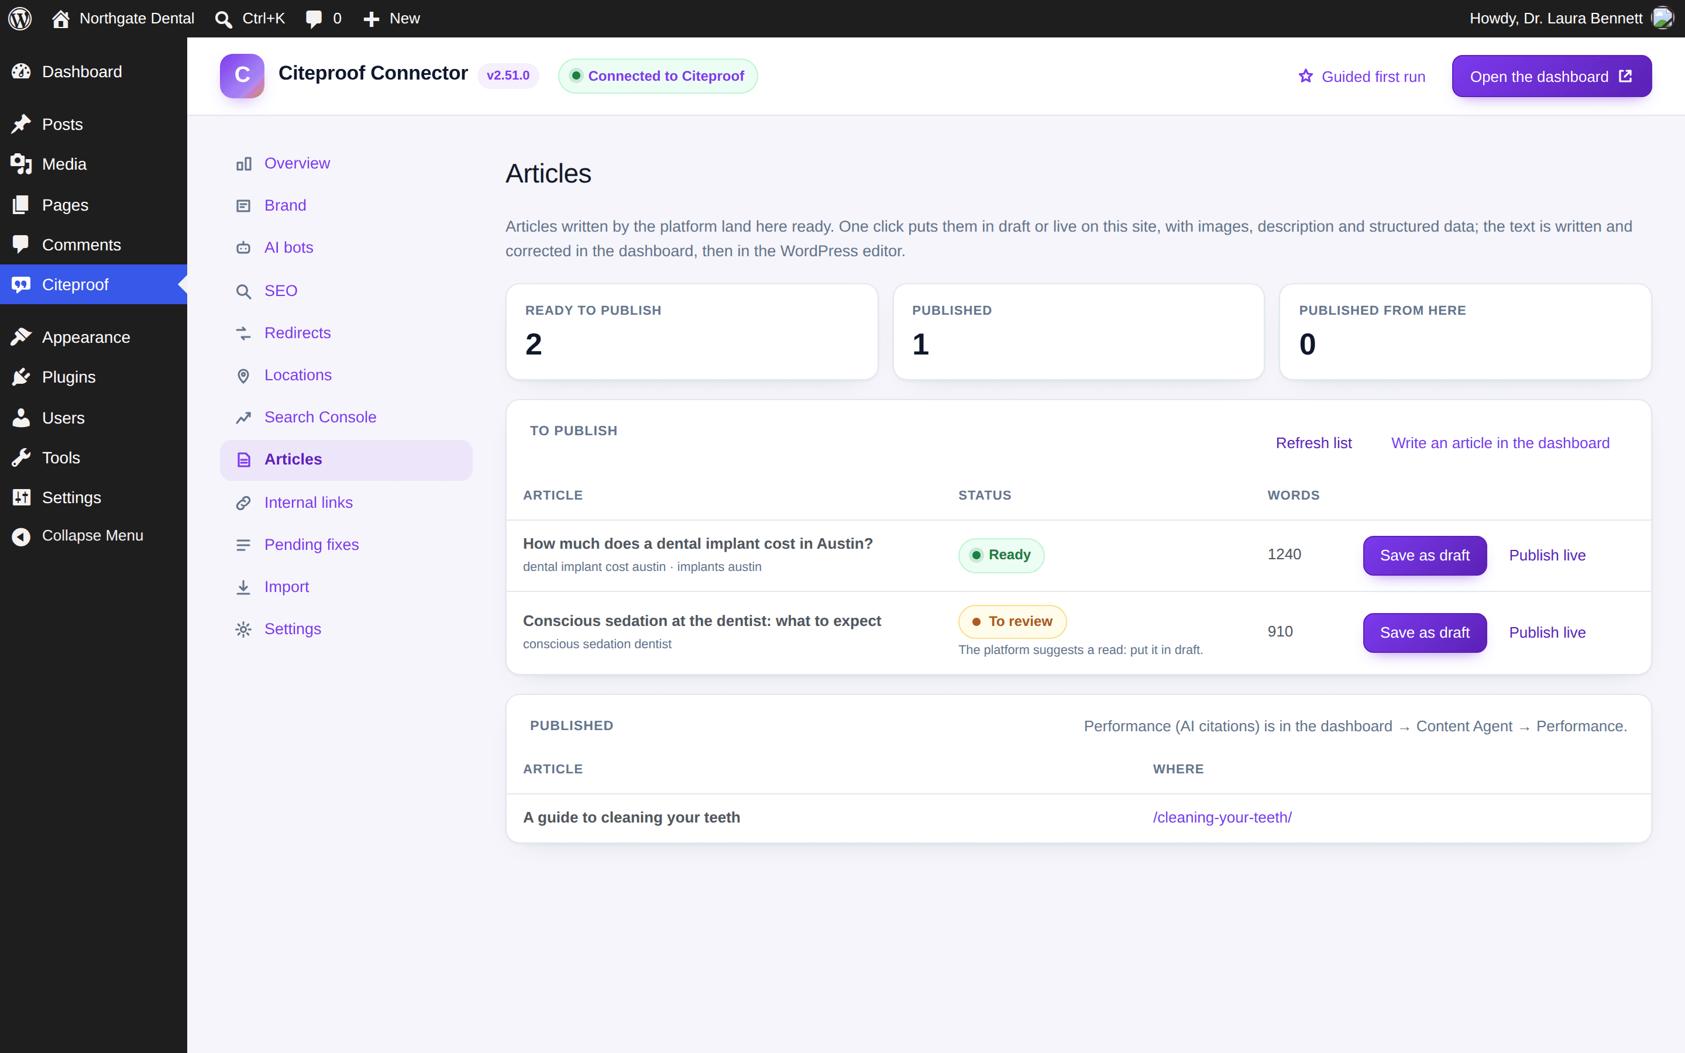Open the Dashboard admin menu
This screenshot has height=1053, width=1685.
click(x=93, y=71)
